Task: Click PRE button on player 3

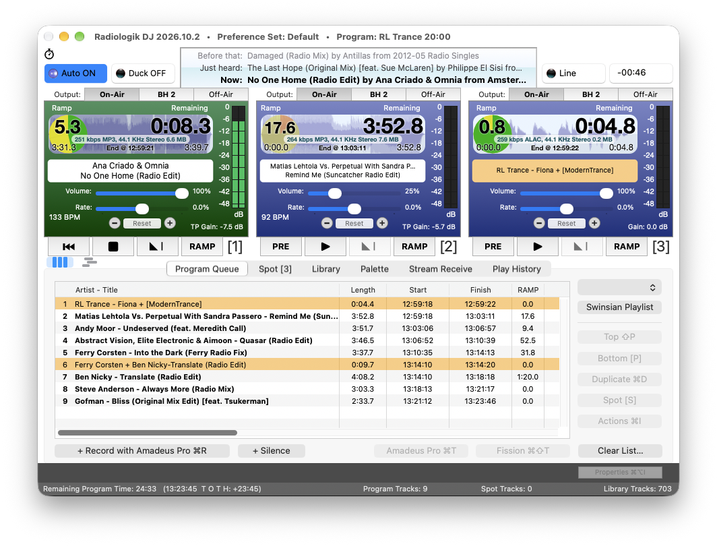Action: [x=493, y=247]
